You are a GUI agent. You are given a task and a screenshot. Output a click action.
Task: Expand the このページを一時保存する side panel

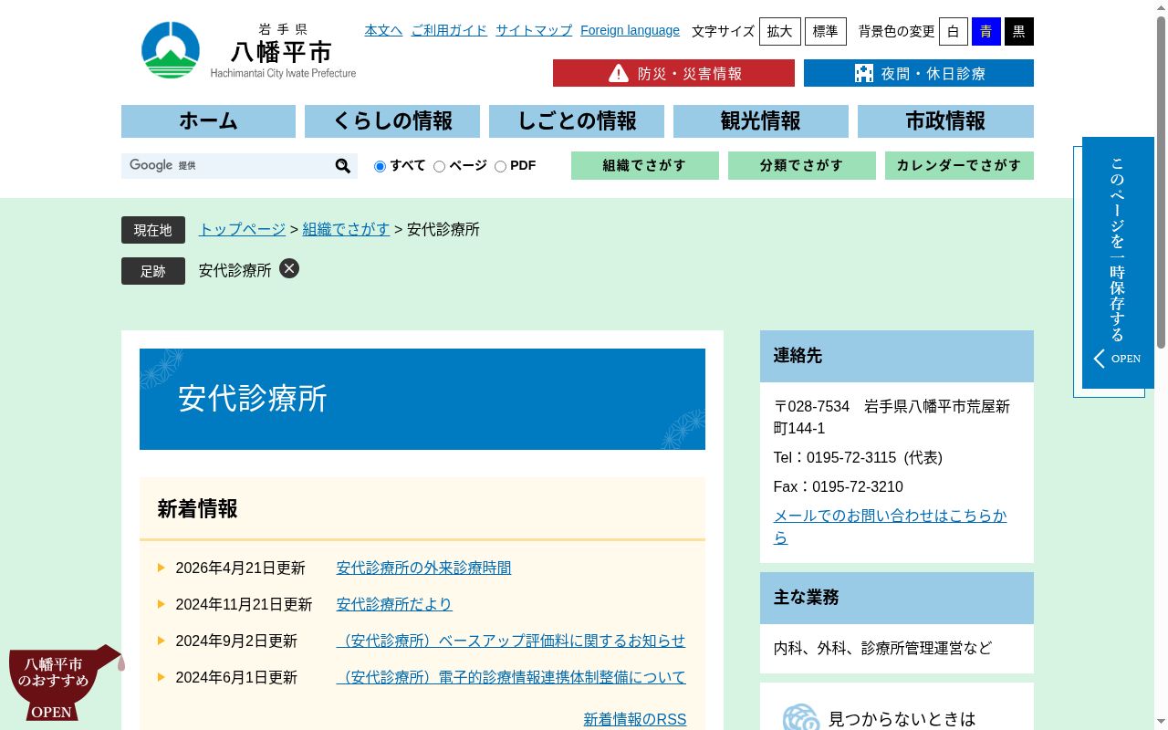coord(1118,263)
